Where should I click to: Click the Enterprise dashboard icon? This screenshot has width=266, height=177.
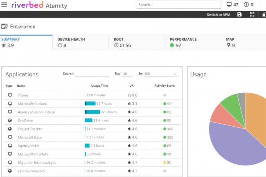(x=5, y=27)
